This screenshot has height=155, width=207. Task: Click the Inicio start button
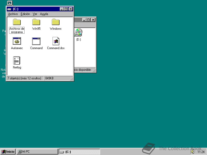click(8, 152)
